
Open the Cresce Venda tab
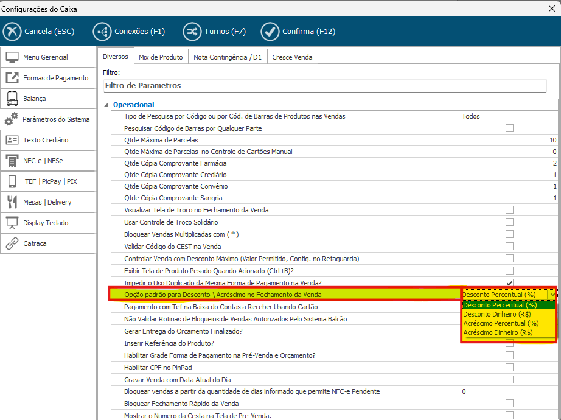(292, 57)
